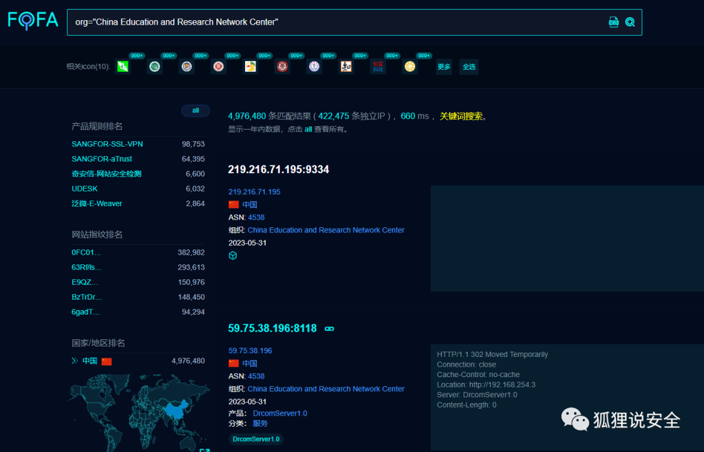
Task: Click ASN 4538 in 219.216.71.195 result
Action: [256, 218]
